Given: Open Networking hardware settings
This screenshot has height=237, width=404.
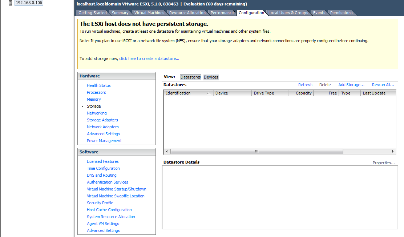Looking at the screenshot, I should [x=97, y=113].
